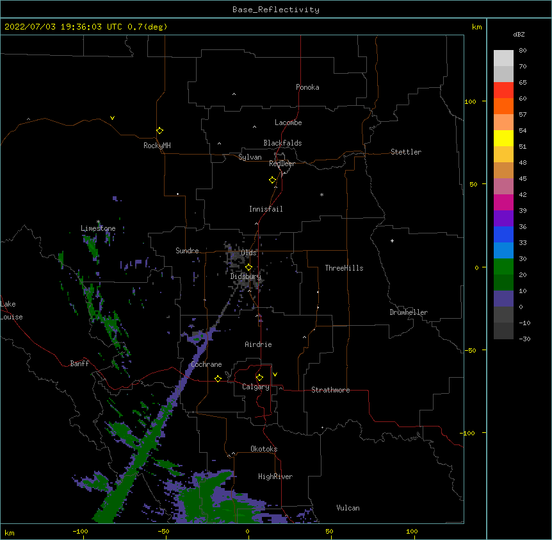
Task: Click the ThreeHills label
Action: [x=345, y=268]
